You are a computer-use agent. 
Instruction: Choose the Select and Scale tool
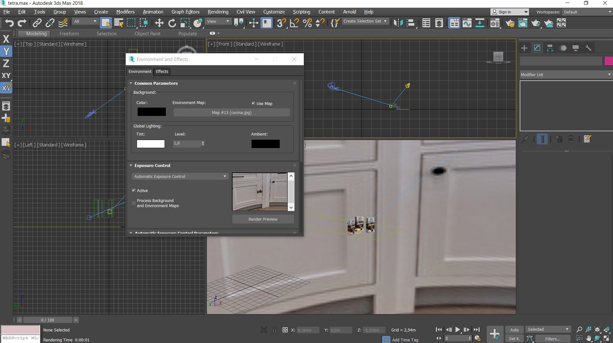[185, 23]
